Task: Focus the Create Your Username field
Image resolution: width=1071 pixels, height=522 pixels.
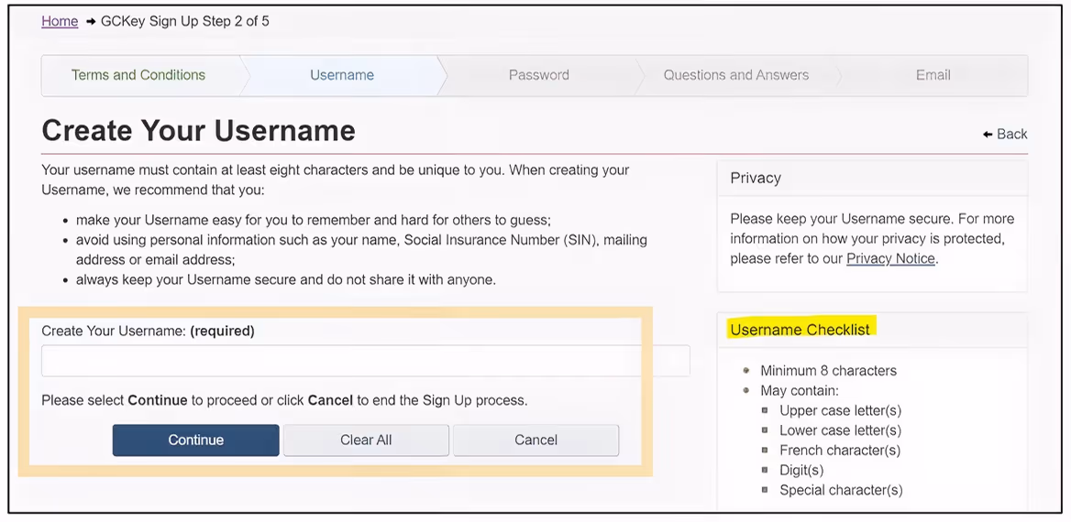Action: (366, 360)
